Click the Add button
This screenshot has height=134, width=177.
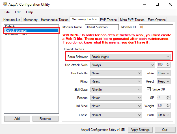17,119
